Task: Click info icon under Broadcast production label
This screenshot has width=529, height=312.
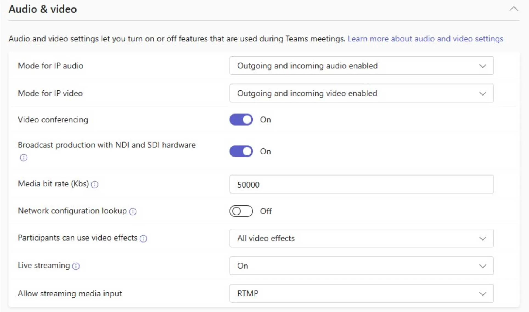Action: [24, 158]
